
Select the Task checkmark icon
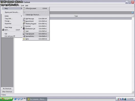[x=24, y=31]
